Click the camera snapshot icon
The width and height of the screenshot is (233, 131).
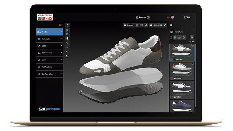pos(67,34)
